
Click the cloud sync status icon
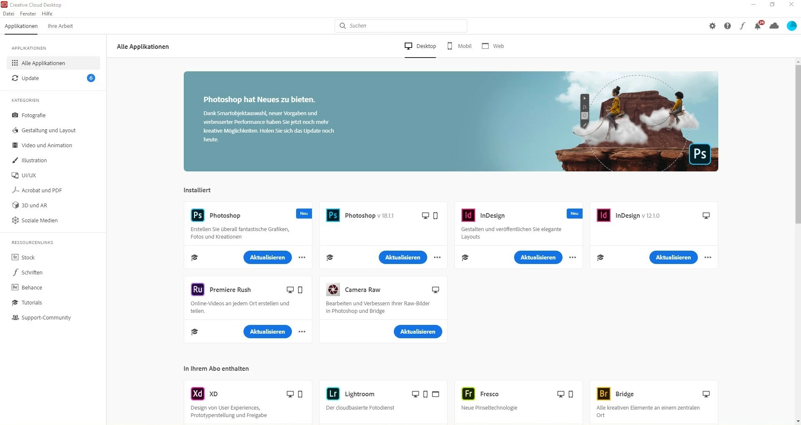click(x=774, y=26)
